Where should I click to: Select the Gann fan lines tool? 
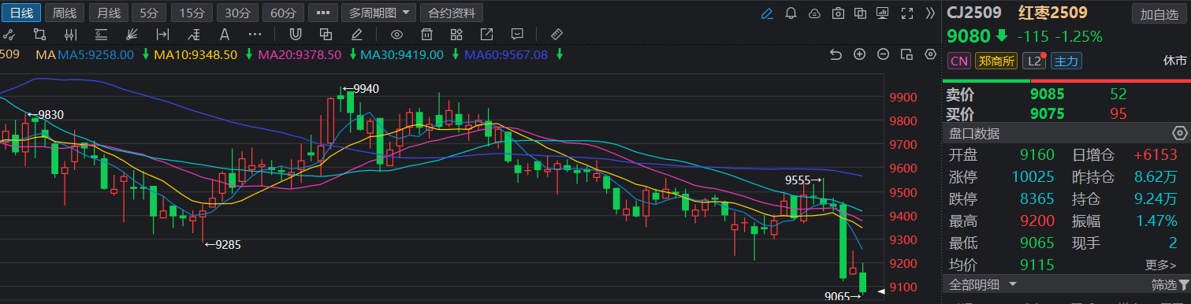(x=132, y=34)
